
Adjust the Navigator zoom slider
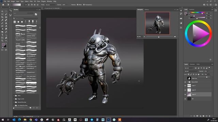159,37
